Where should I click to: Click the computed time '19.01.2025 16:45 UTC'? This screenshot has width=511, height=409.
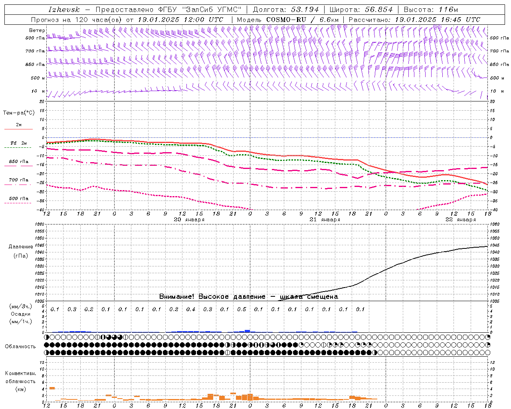[438, 20]
